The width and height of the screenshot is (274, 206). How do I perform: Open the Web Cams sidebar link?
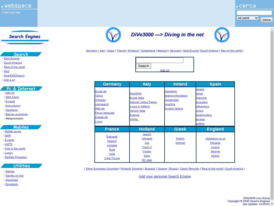[x=12, y=97]
